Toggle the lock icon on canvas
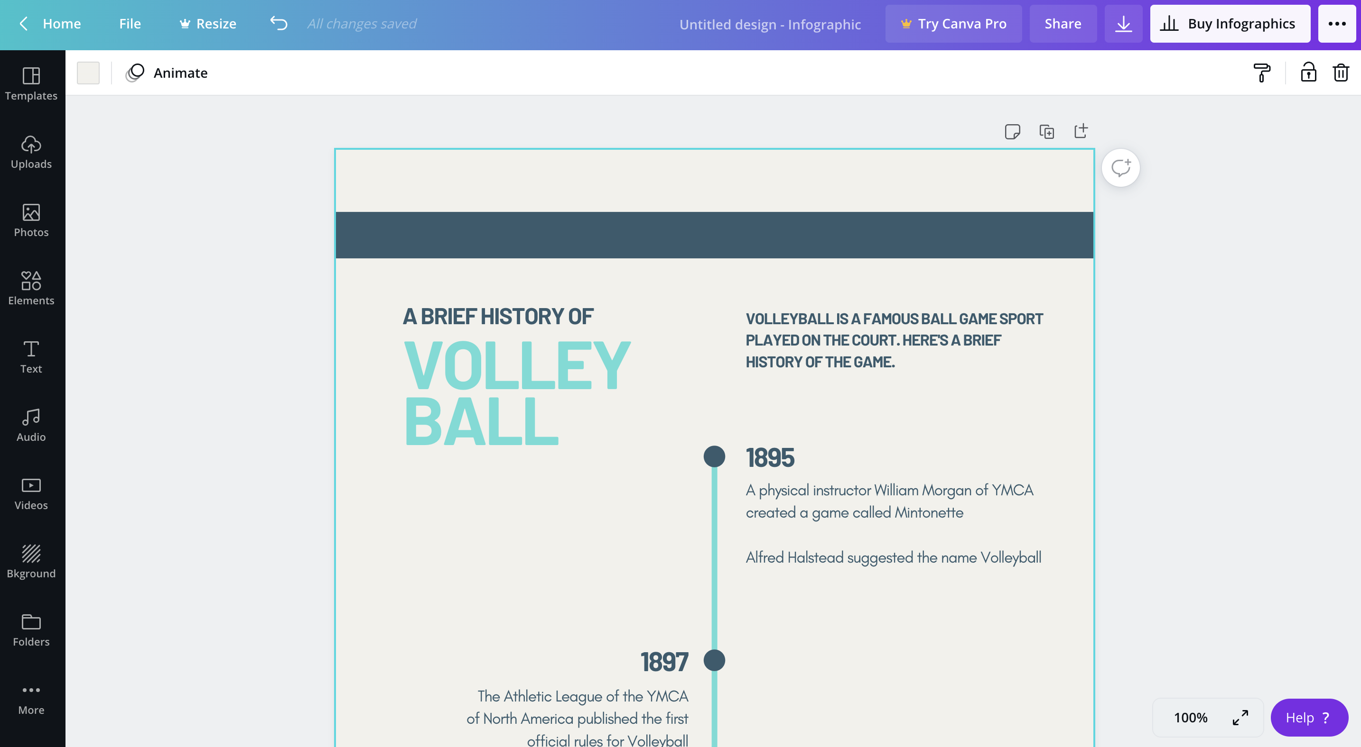1361x747 pixels. [x=1307, y=72]
